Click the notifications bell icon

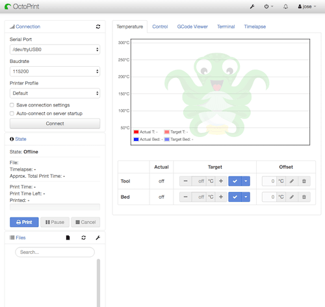[286, 6]
